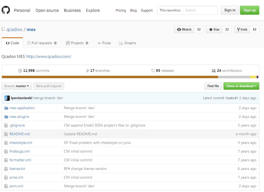Go to the Pricing page
The width and height of the screenshot is (264, 192).
[x=121, y=11]
